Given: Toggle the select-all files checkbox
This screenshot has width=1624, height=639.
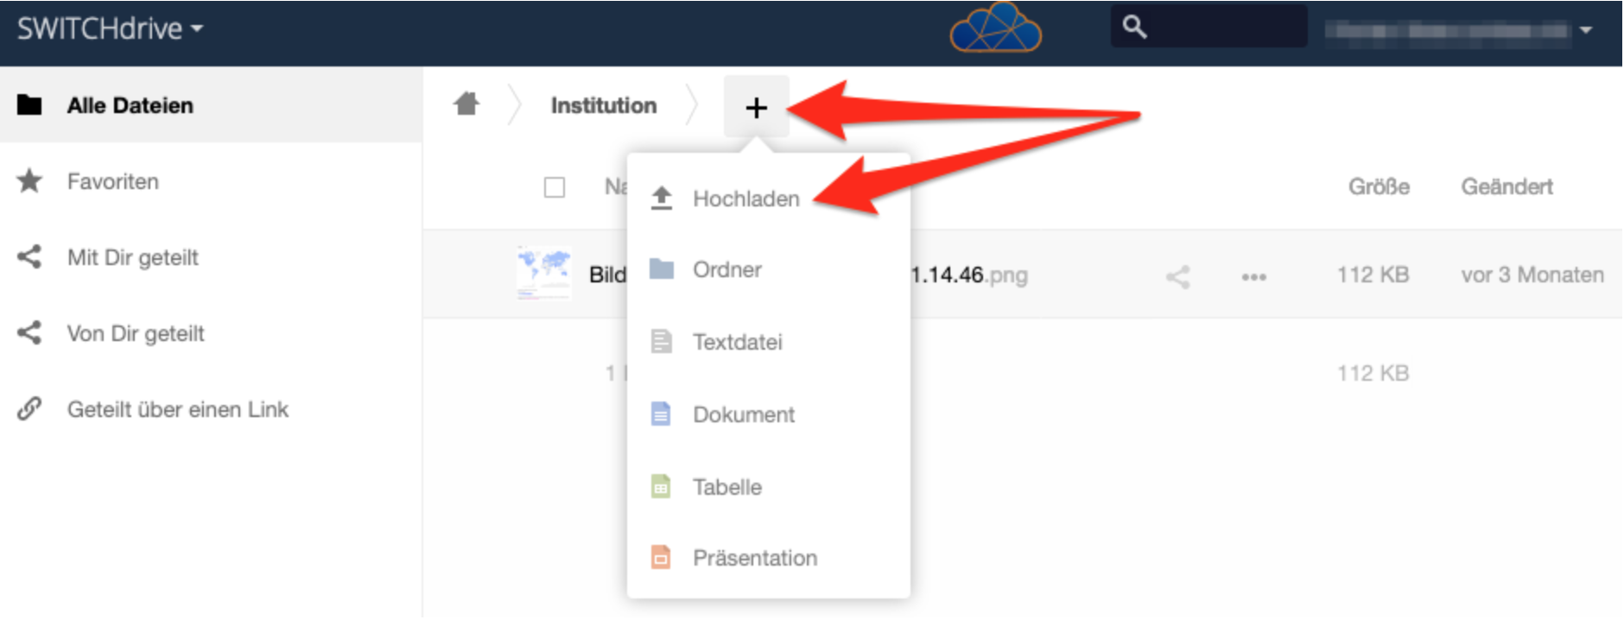Looking at the screenshot, I should click(555, 187).
